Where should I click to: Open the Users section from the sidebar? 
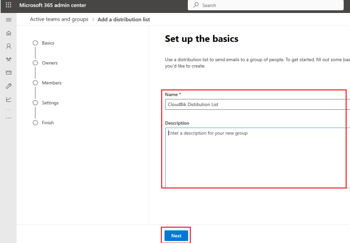[8, 46]
